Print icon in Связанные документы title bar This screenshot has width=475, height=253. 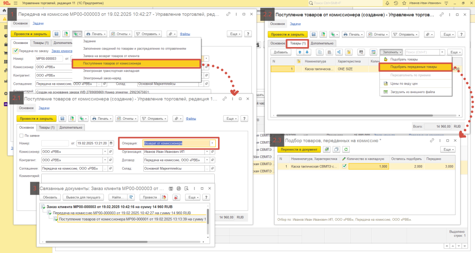coord(179,188)
